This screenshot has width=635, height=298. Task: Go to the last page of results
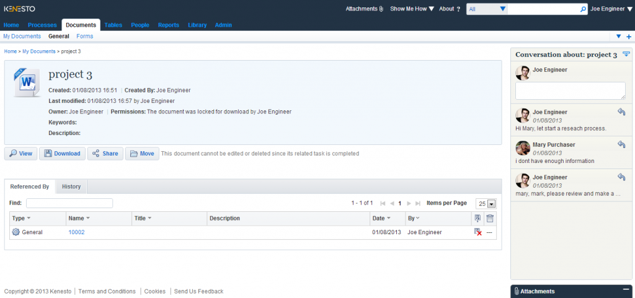pos(418,203)
